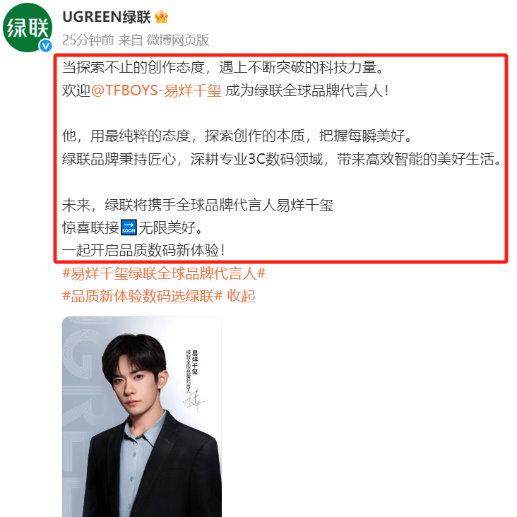Click the crown membership icon beside username
Viewport: 517px width, 517px height.
161,17
